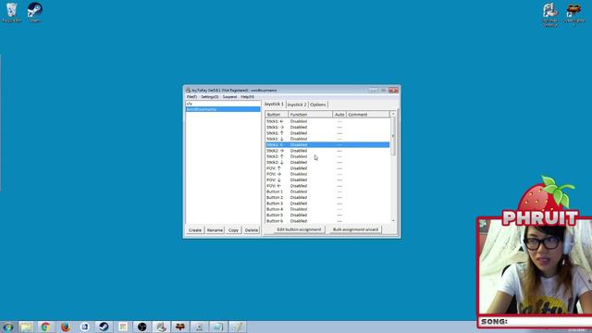This screenshot has width=592, height=333.
Task: Click the Rename profile button
Action: (215, 230)
